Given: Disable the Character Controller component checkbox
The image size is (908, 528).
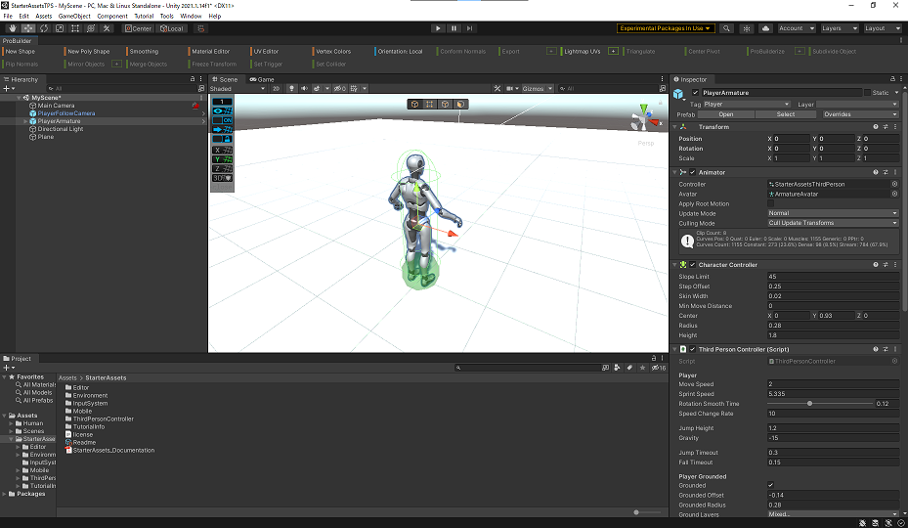Looking at the screenshot, I should click(694, 265).
